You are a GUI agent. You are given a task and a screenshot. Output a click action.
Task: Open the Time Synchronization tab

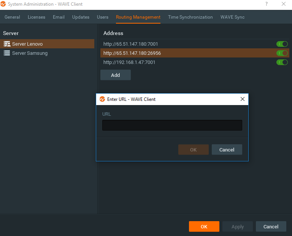point(190,17)
